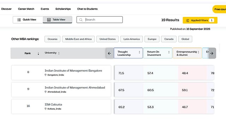The height and width of the screenshot is (127, 226).
Task: Sort Entrepreneurship & Alumni column
Action: [x=198, y=52]
